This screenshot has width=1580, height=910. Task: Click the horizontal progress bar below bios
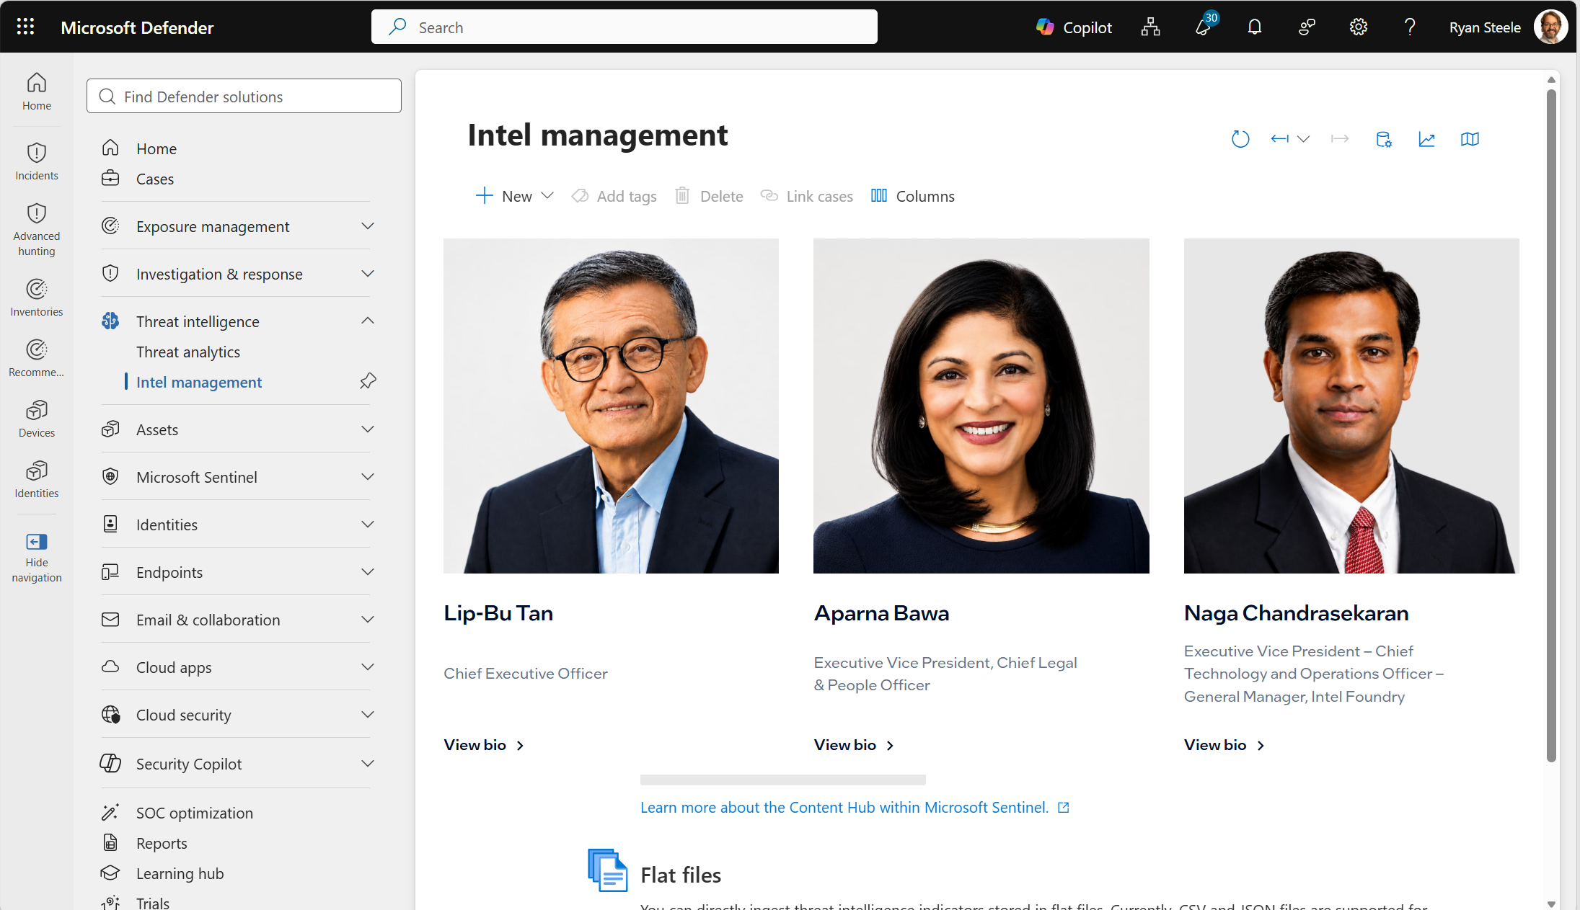click(x=782, y=780)
